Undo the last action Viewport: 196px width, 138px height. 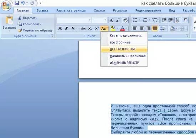23,3
